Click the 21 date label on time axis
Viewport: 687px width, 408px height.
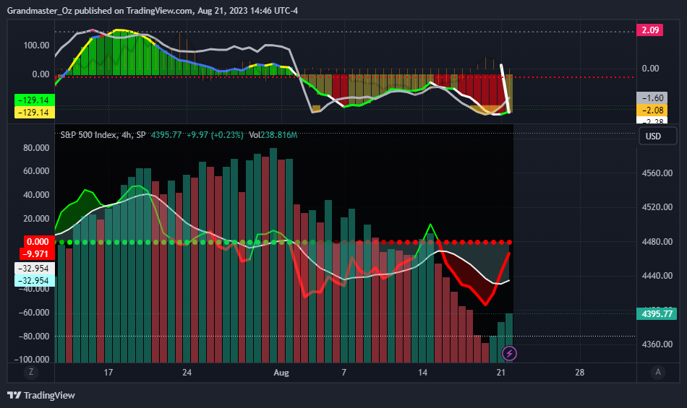(x=501, y=373)
